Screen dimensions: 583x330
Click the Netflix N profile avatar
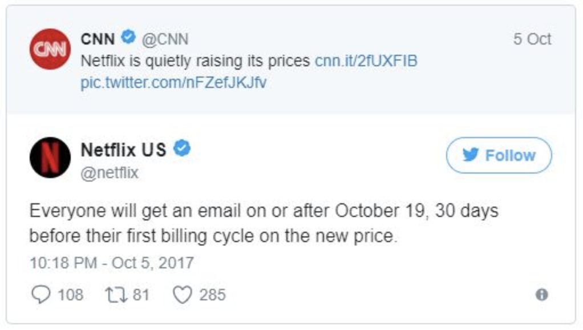(x=50, y=157)
